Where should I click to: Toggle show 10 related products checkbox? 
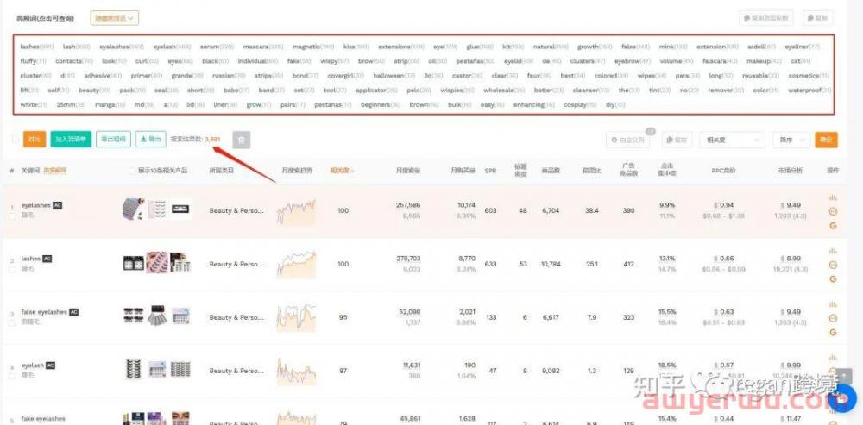point(131,171)
